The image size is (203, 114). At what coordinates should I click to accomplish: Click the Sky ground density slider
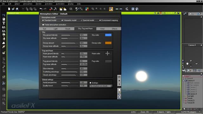[70, 35]
